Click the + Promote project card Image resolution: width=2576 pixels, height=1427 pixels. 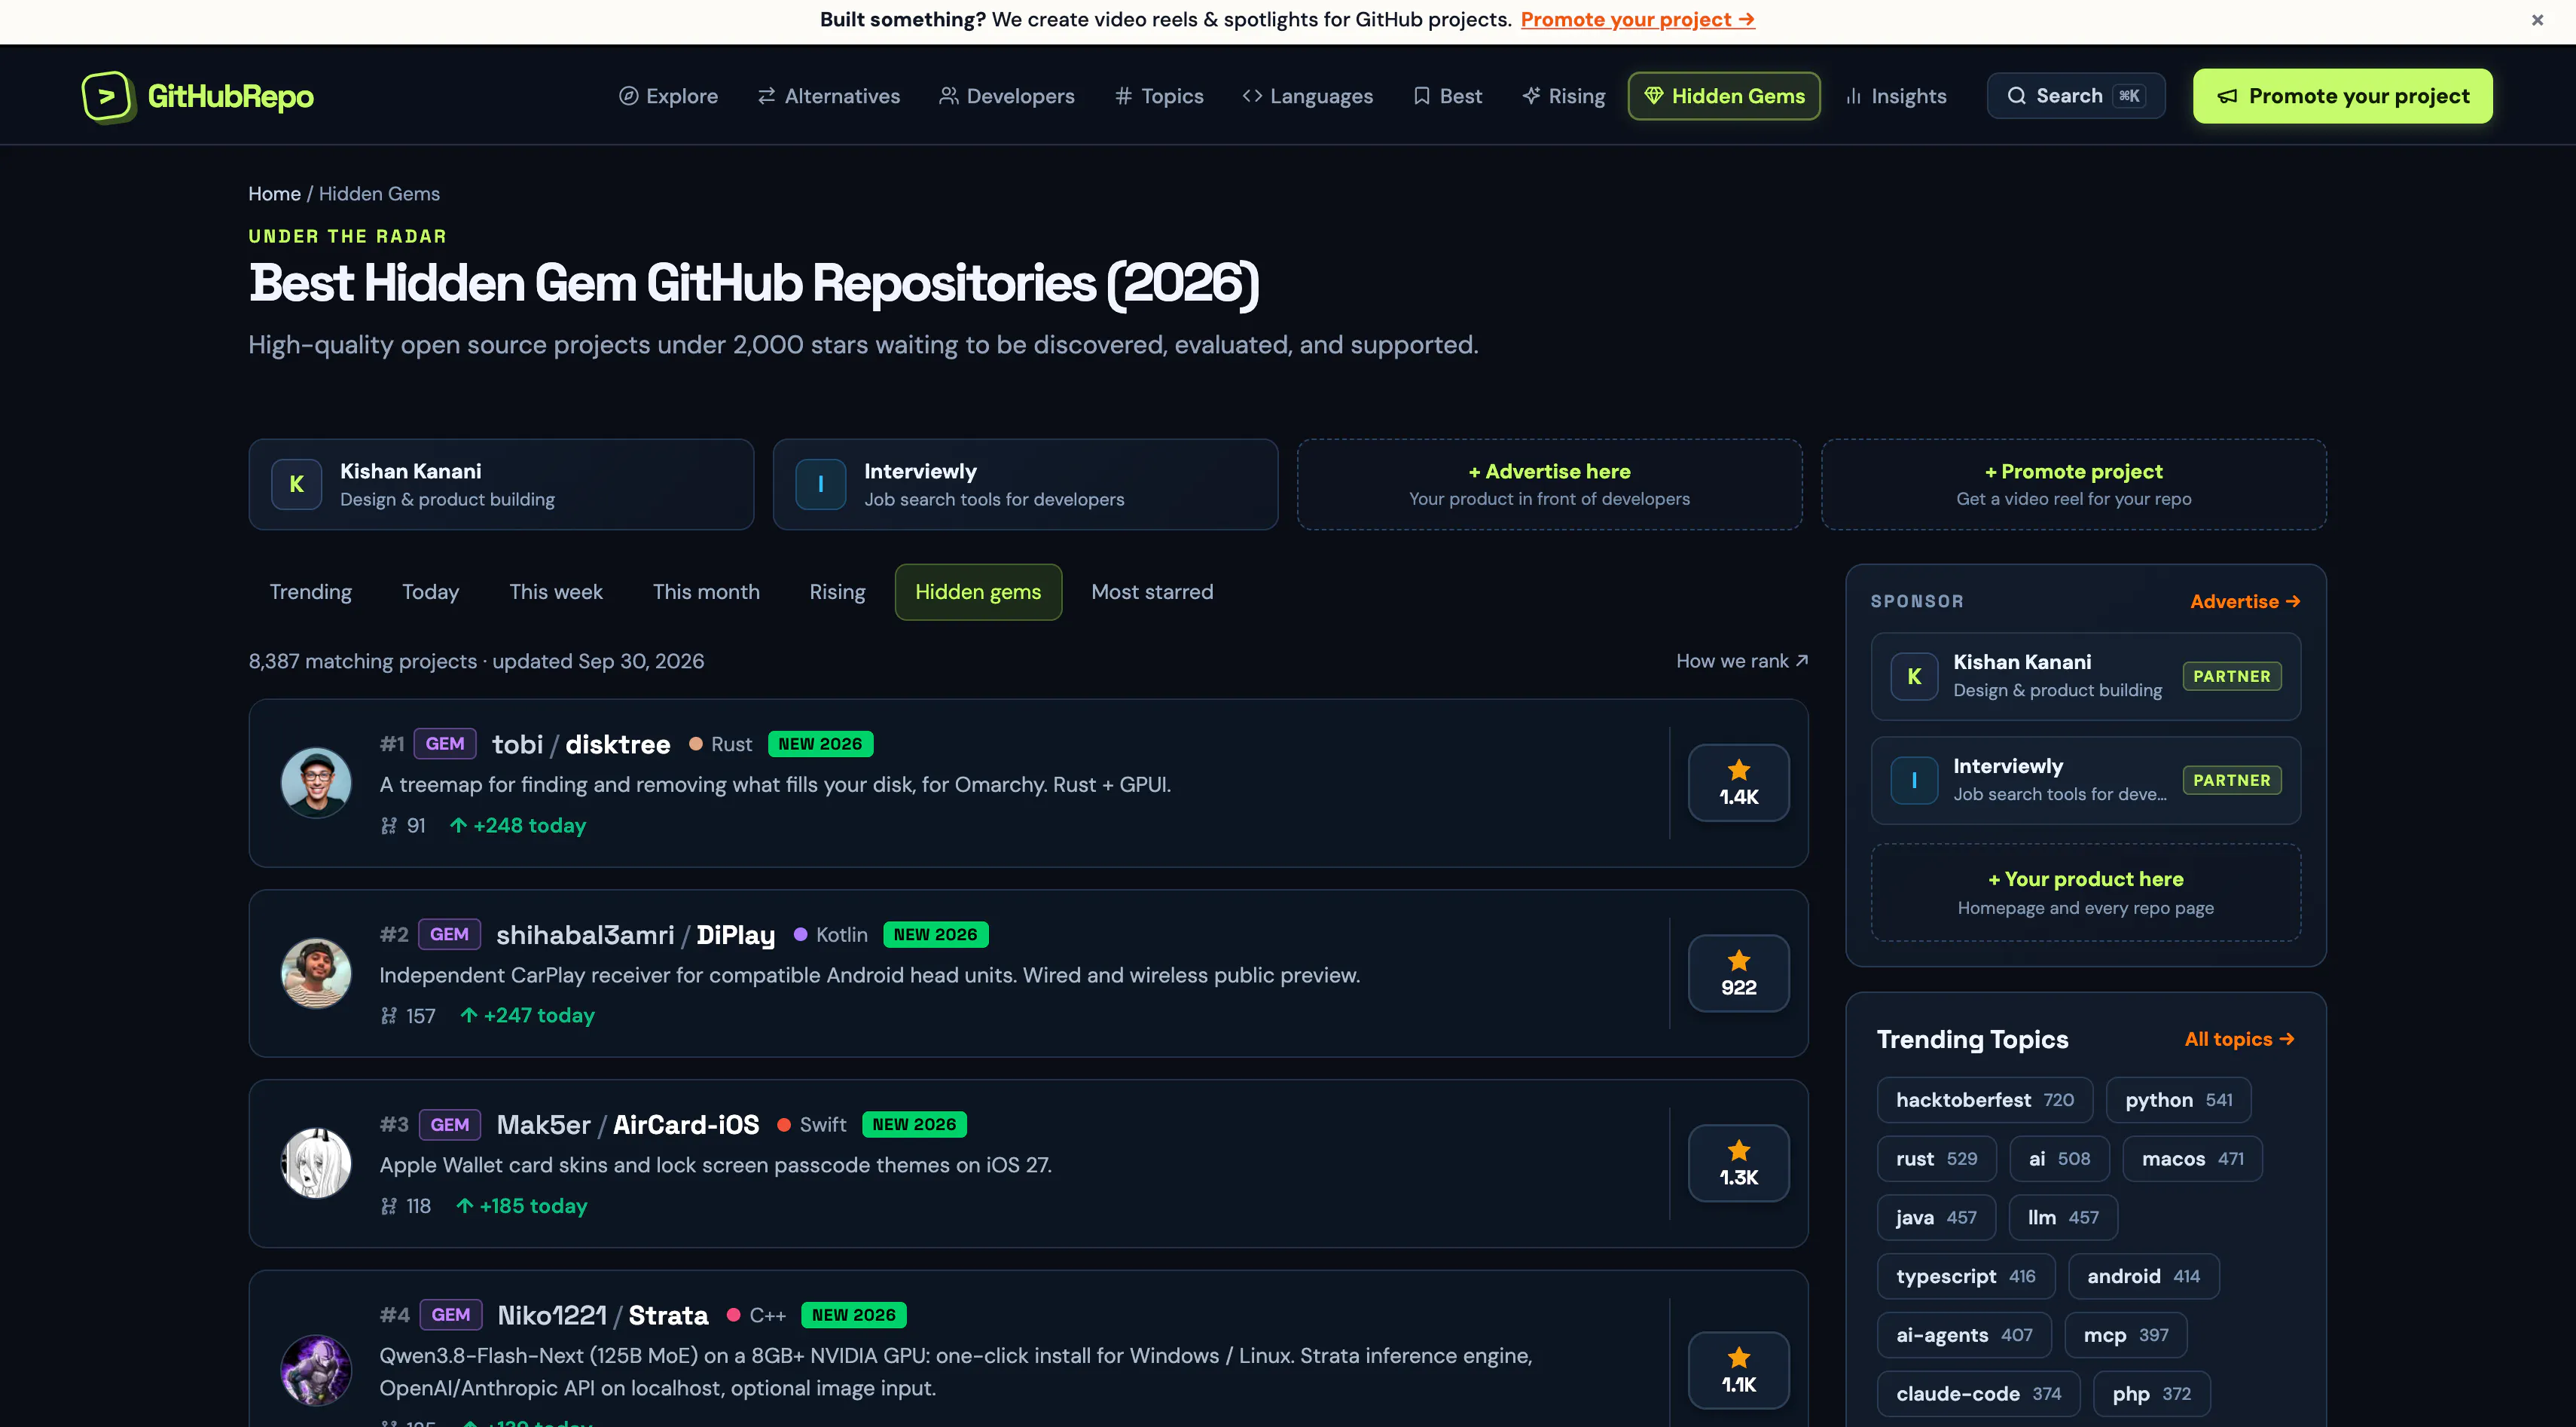click(2073, 484)
